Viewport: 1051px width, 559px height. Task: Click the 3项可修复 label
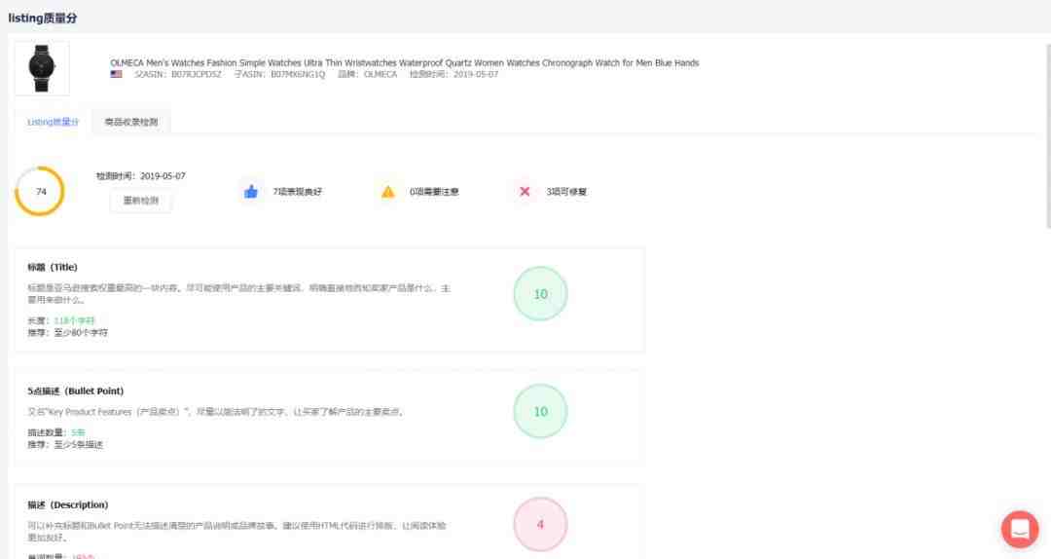[566, 192]
